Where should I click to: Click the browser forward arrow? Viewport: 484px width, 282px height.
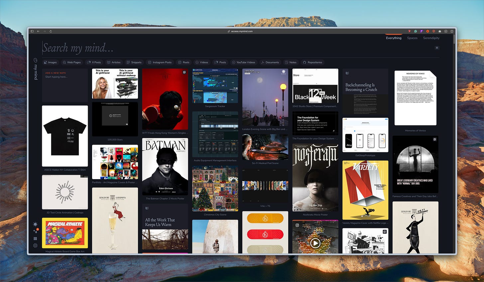(44, 31)
